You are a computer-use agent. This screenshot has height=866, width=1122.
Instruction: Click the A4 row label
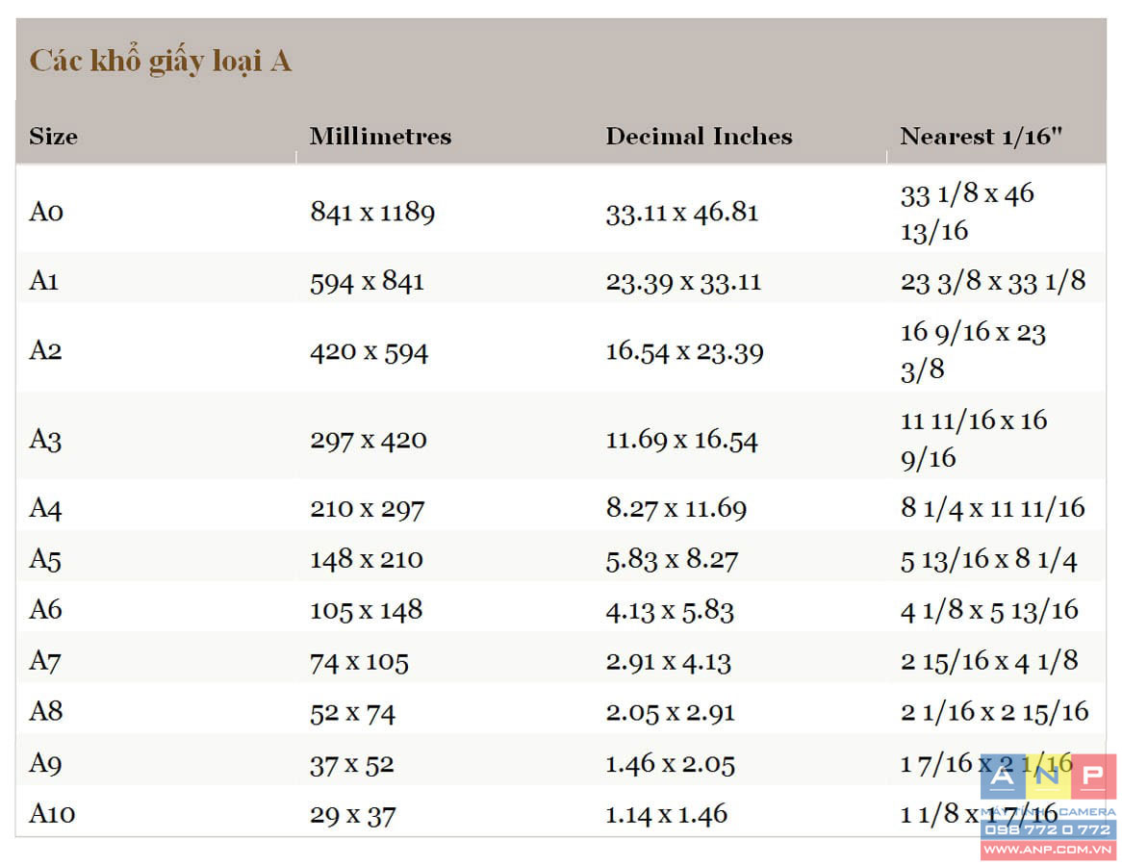click(x=45, y=508)
